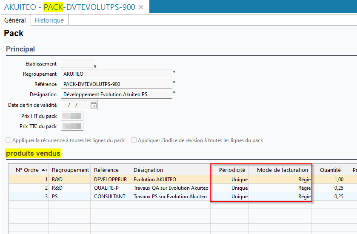Select the R&D cell in QUALITE-P row
357x234 pixels.
click(x=69, y=188)
